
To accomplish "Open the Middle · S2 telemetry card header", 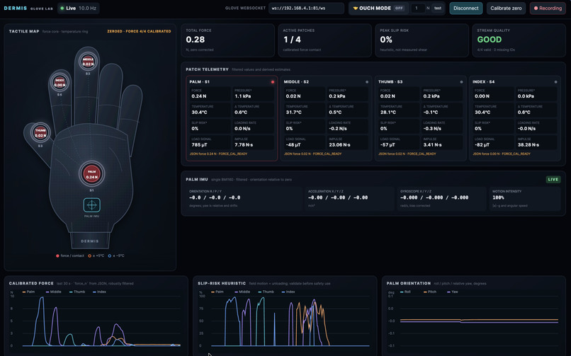I will pos(296,82).
